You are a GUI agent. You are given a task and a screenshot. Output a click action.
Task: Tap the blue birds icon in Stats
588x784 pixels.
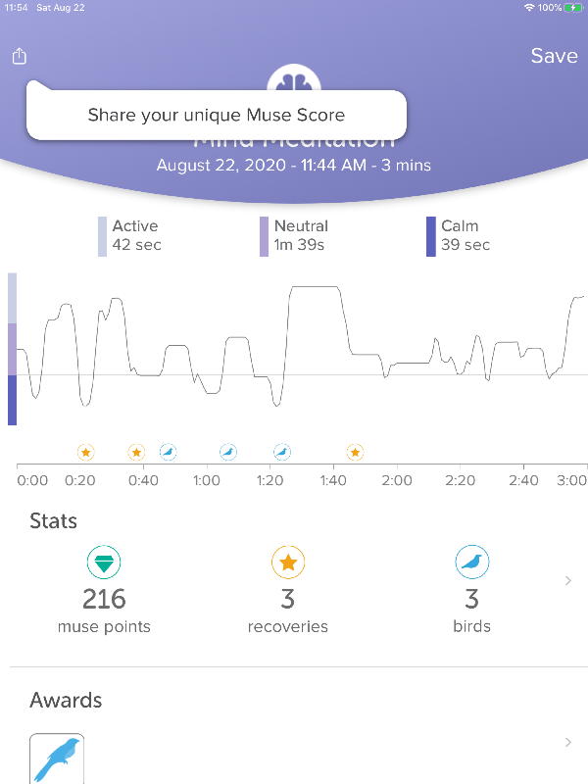[x=472, y=563]
